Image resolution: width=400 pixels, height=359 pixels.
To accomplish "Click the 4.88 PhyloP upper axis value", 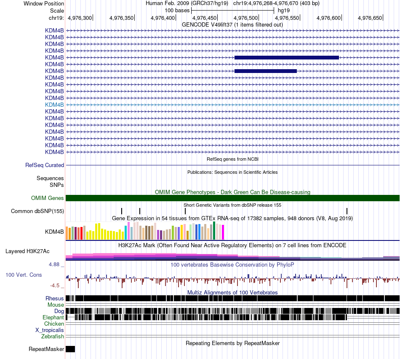I will (54, 265).
